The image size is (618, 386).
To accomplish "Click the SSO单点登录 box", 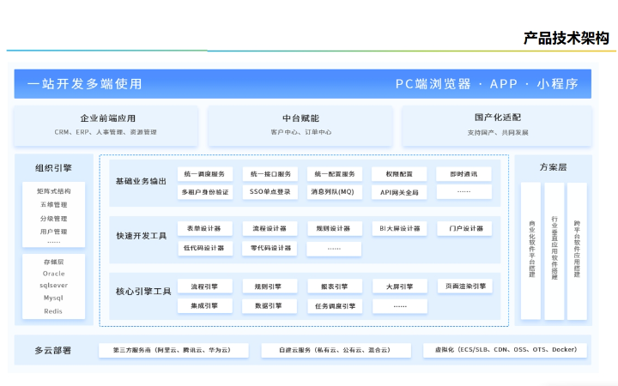I will click(x=270, y=192).
